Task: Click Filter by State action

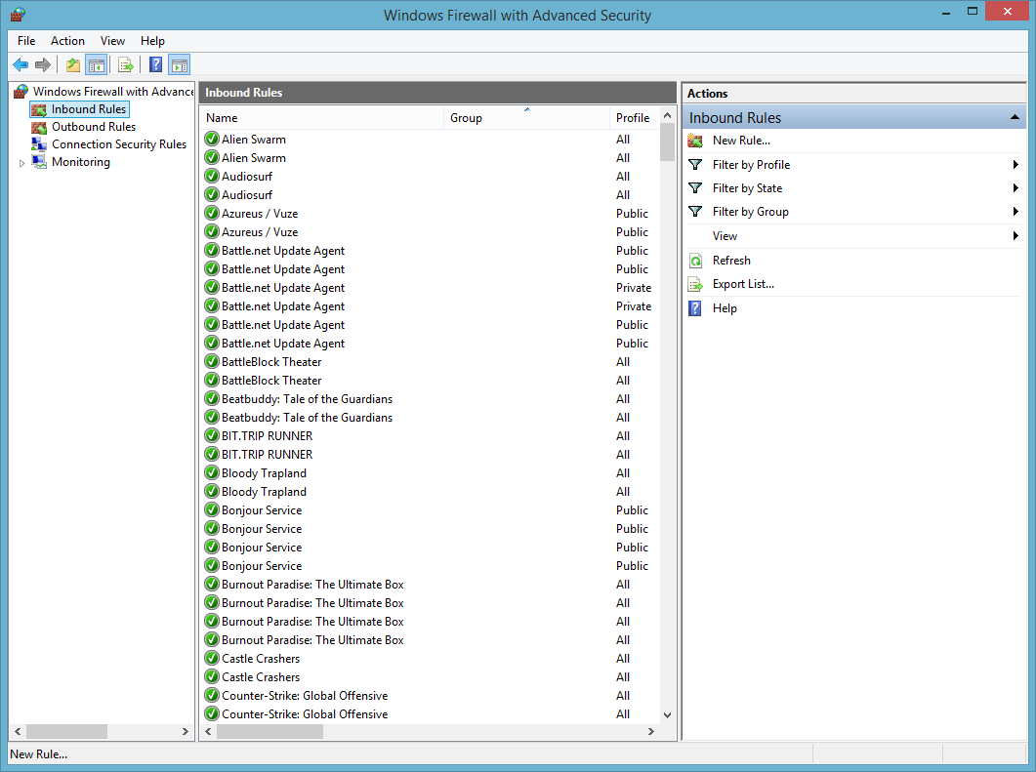Action: point(747,188)
